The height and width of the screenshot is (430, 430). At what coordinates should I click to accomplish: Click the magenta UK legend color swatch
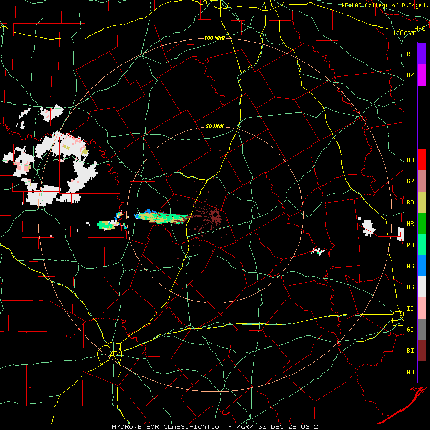(x=422, y=75)
